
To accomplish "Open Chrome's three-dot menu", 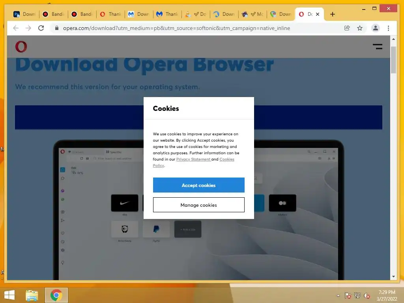I will (x=388, y=28).
